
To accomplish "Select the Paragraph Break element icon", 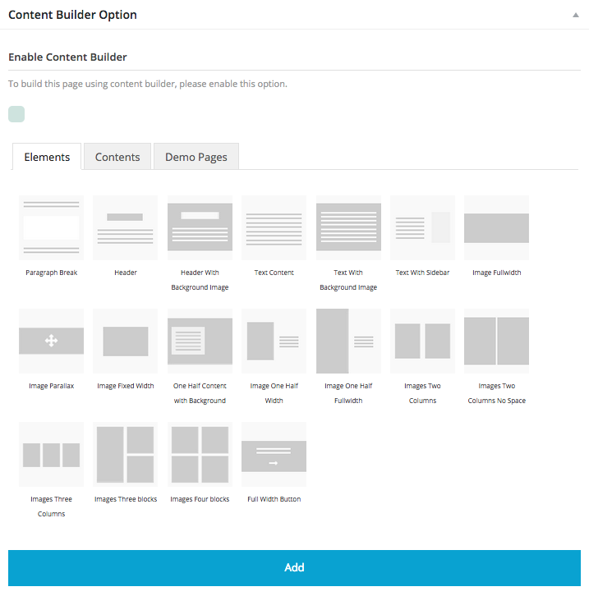I will (51, 227).
